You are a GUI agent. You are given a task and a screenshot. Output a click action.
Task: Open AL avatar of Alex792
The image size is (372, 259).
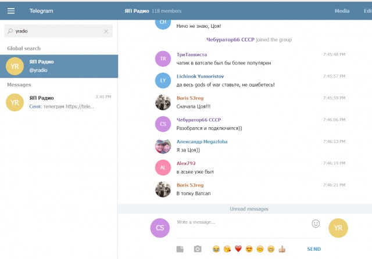point(163,167)
